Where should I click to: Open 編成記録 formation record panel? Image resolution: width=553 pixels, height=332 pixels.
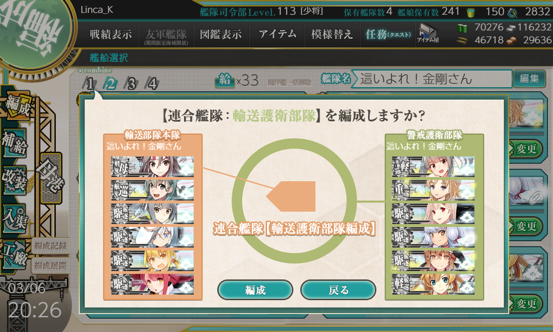(x=50, y=246)
